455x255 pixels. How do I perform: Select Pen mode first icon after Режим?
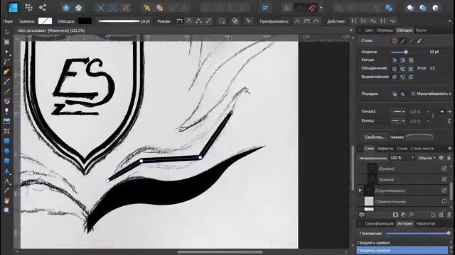click(x=180, y=21)
